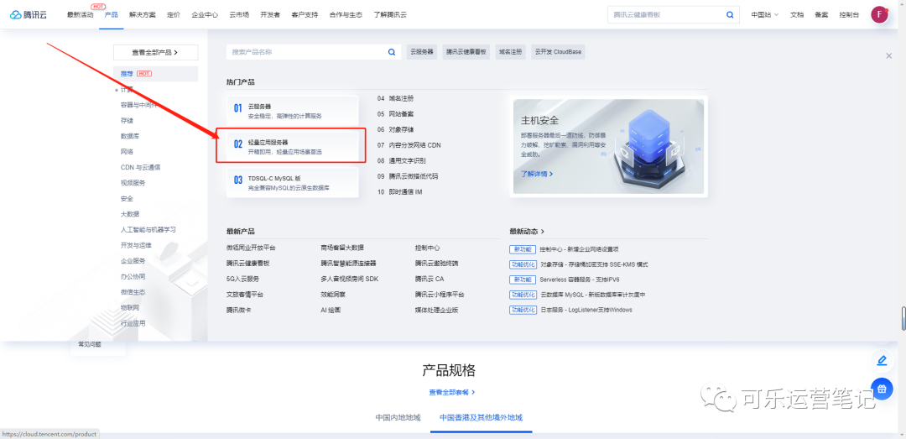Open the 最新活动 menu item
The image size is (906, 439).
pyautogui.click(x=80, y=15)
